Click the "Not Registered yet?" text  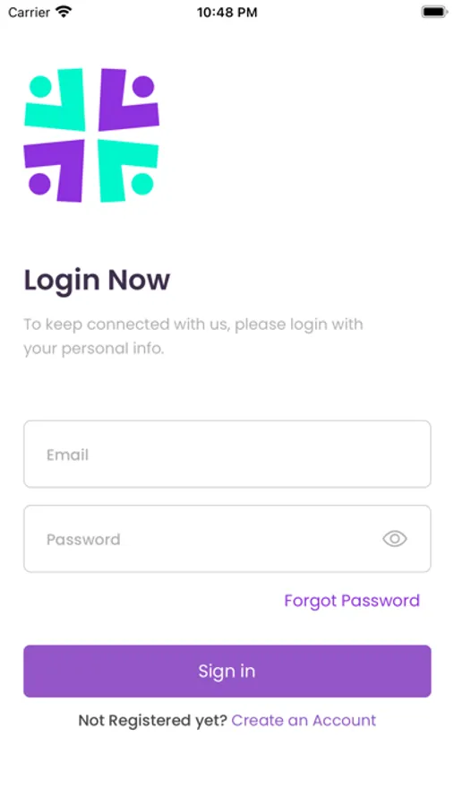point(153,721)
